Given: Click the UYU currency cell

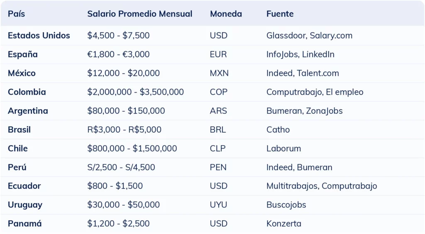Looking at the screenshot, I should pyautogui.click(x=219, y=205).
